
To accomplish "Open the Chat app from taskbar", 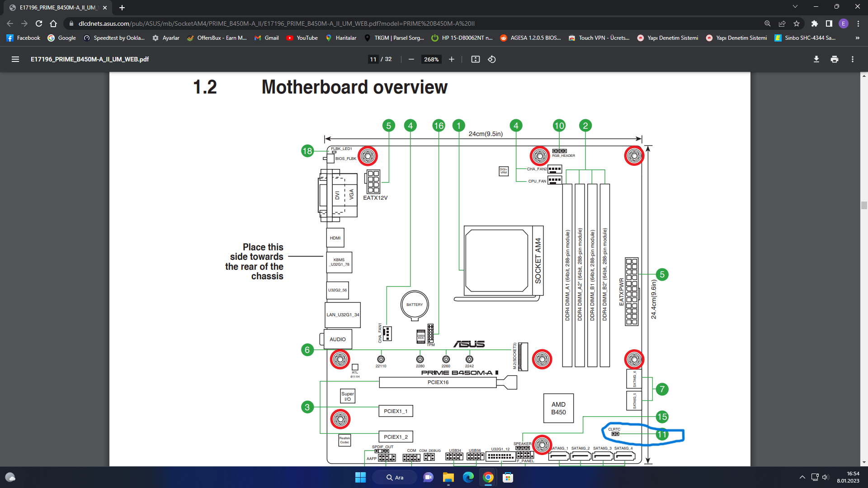I will 428,477.
